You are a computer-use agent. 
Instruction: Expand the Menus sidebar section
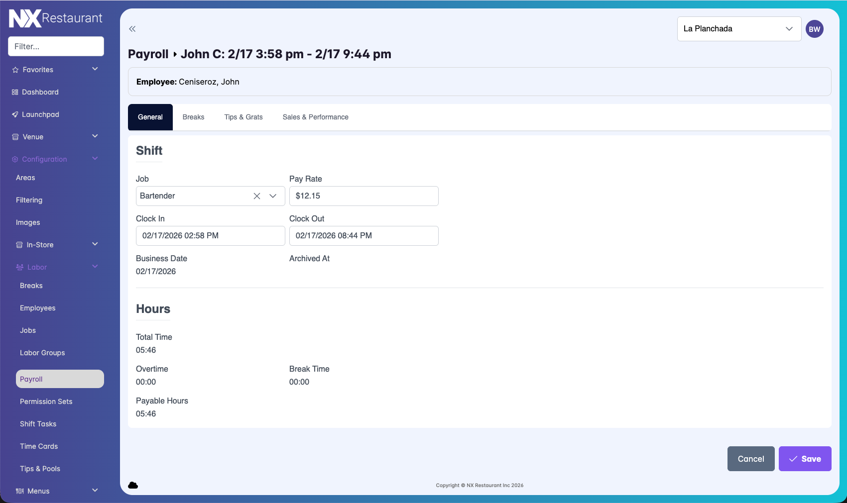pos(95,491)
